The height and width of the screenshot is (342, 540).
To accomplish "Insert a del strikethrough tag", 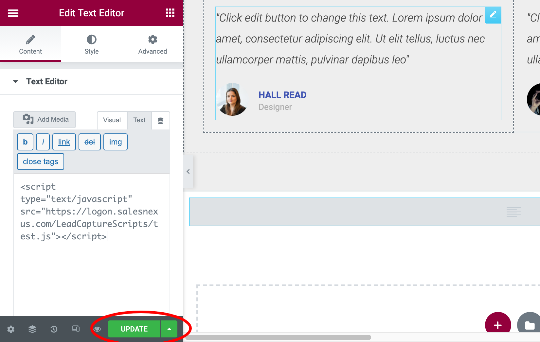I will click(x=90, y=142).
